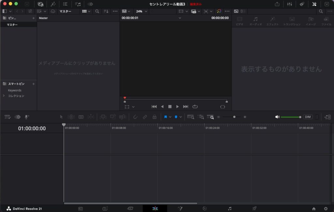Select the Blade razor tool in timeline toolbar

[x=81, y=117]
